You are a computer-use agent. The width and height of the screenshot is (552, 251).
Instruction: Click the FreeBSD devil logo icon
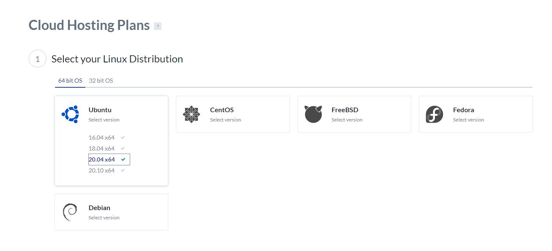tap(313, 114)
